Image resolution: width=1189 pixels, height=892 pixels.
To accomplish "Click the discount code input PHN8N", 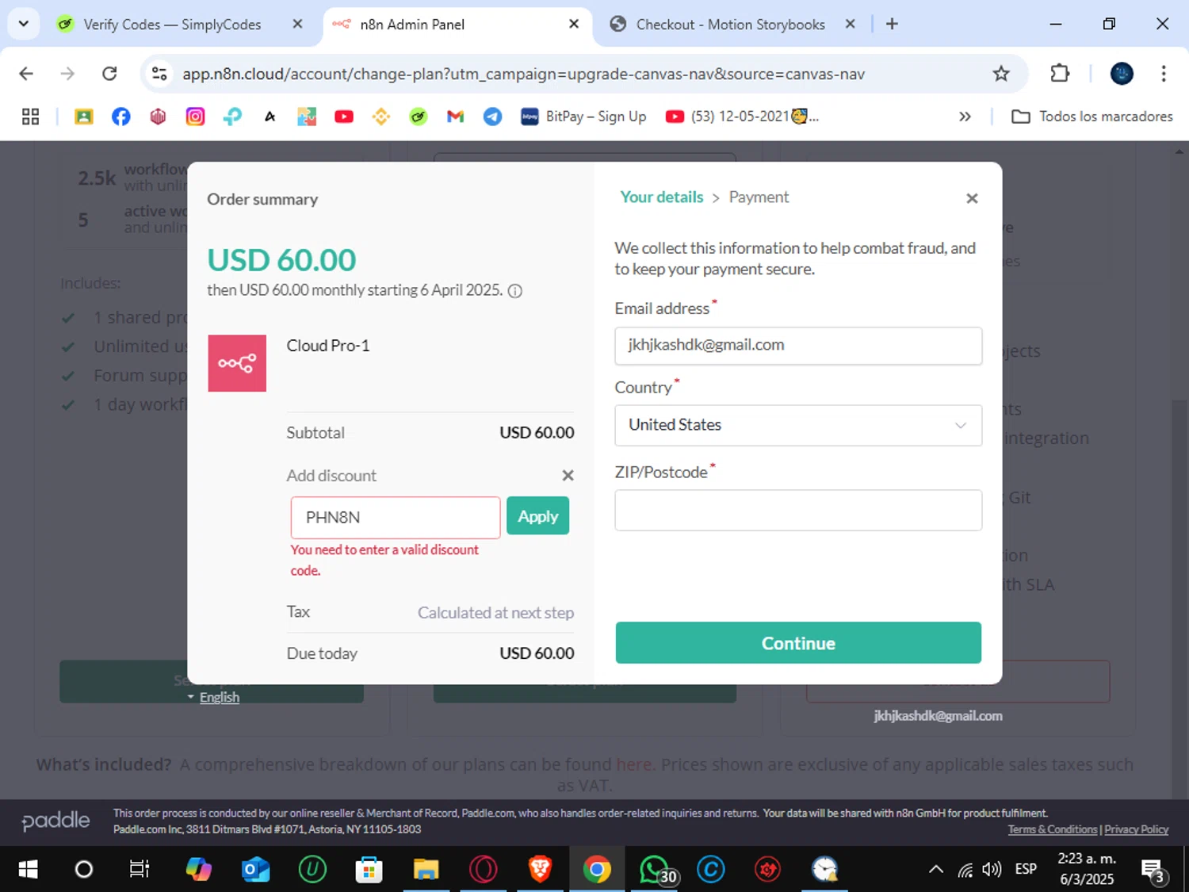I will (x=395, y=517).
